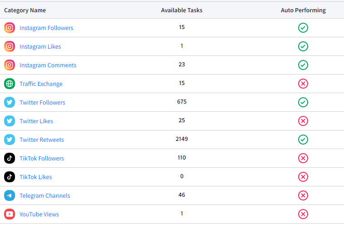Click the Auto Performing column header
This screenshot has height=225, width=344.
point(303,10)
